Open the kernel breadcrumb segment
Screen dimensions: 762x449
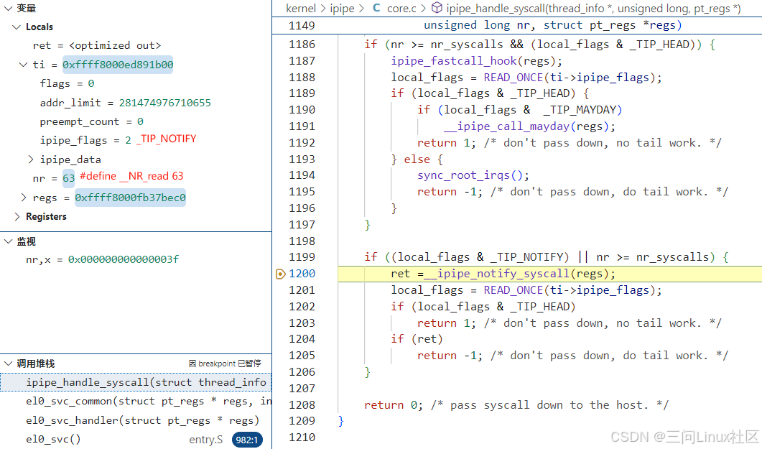301,8
